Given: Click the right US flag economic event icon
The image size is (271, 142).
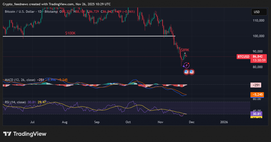Looking at the screenshot, I should 192,72.
